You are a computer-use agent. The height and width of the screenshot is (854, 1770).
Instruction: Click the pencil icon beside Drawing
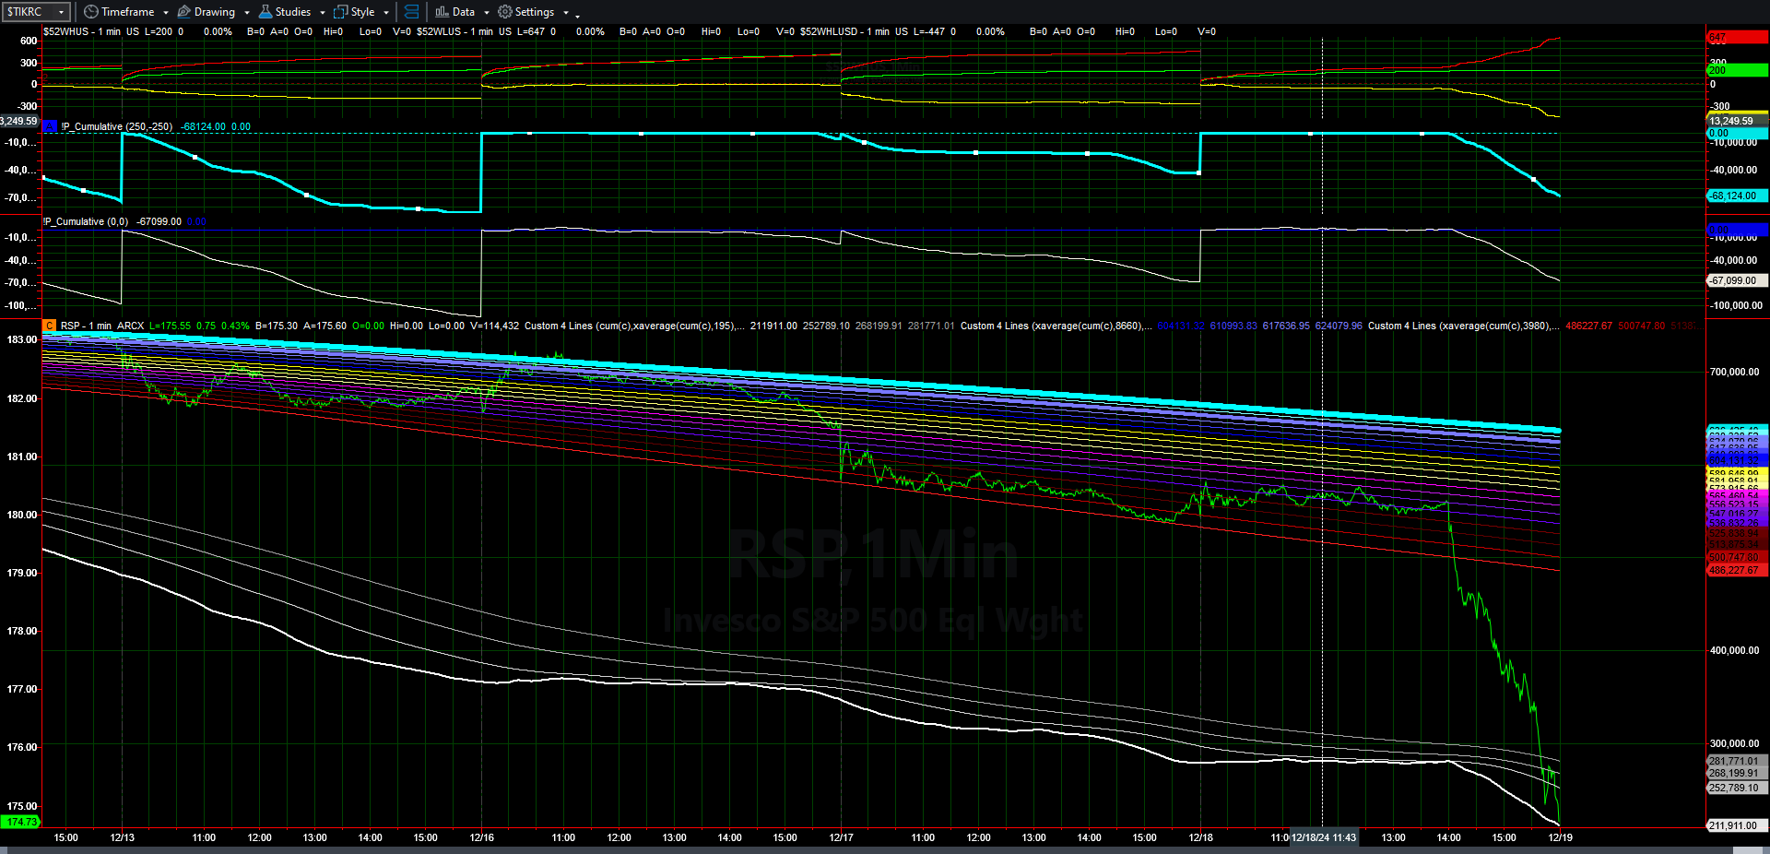(184, 12)
